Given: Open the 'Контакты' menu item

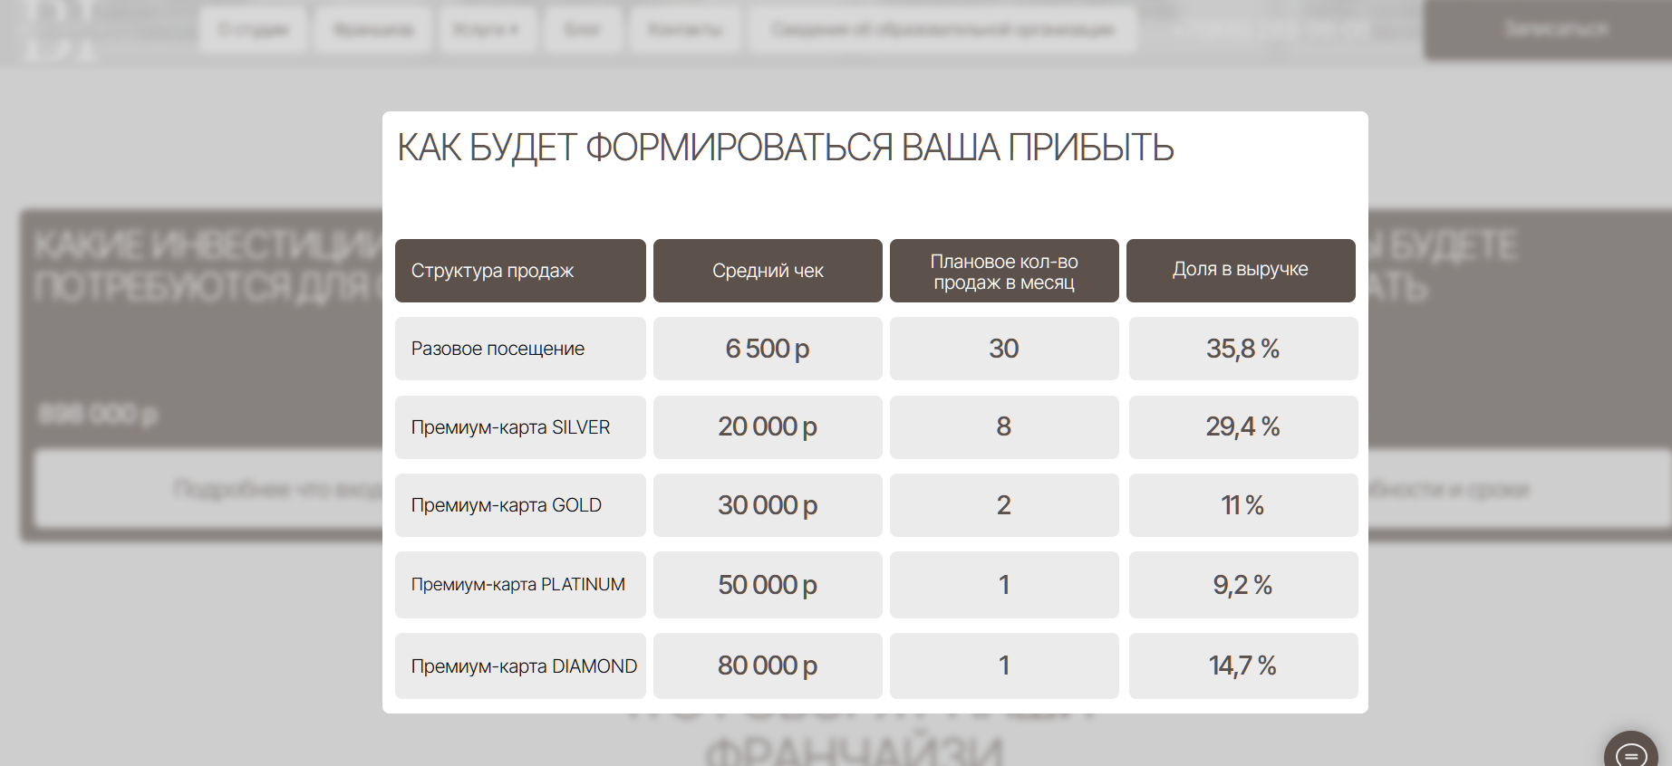Looking at the screenshot, I should [x=685, y=29].
